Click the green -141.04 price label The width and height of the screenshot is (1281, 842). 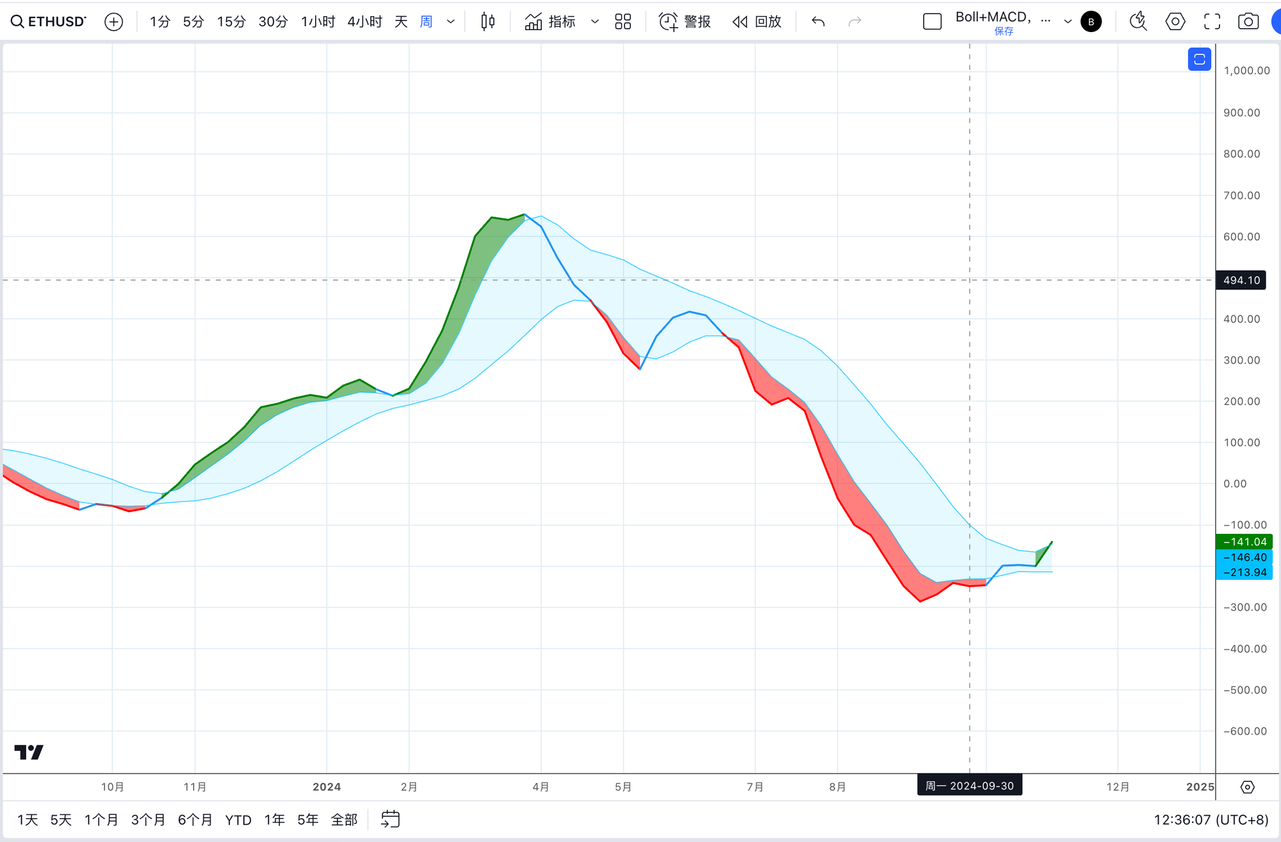tap(1244, 542)
